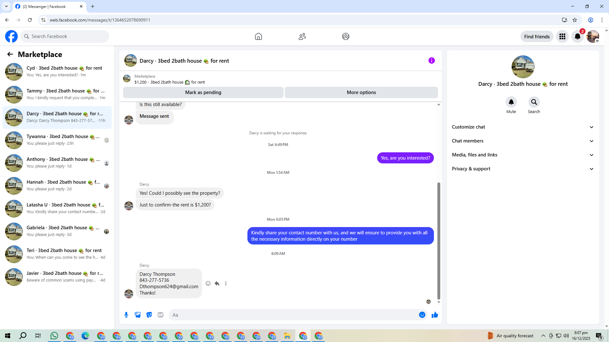Reload the browser page
This screenshot has height=342, width=609.
pyautogui.click(x=30, y=20)
